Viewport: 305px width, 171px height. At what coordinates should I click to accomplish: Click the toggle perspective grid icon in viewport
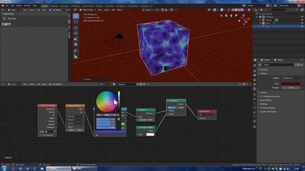221,16
